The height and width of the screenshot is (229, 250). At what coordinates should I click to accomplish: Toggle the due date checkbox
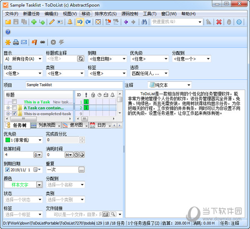tap(7, 169)
